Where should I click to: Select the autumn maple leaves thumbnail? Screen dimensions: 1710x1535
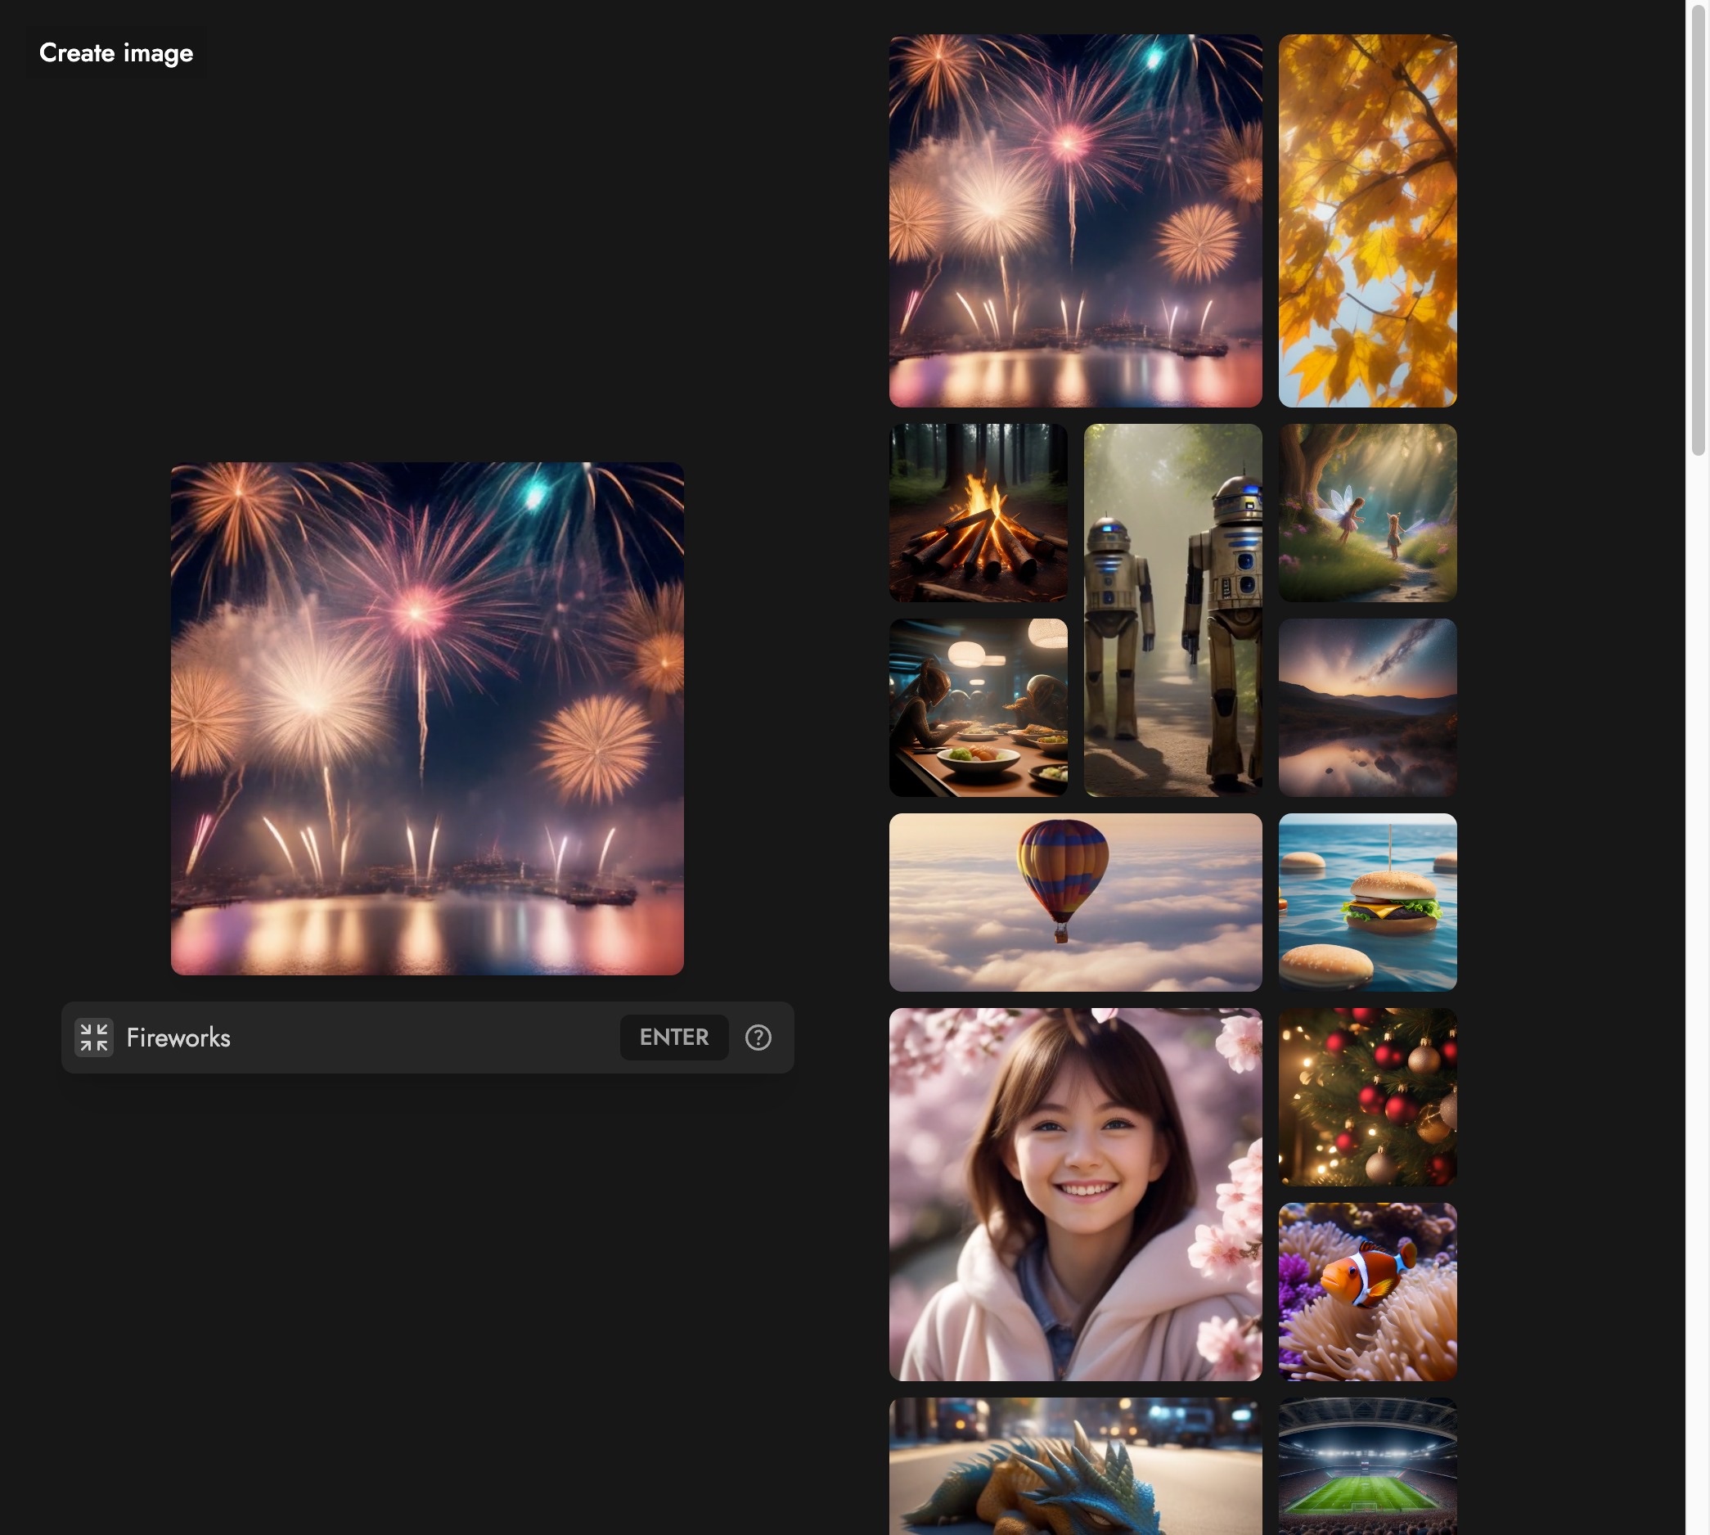[x=1367, y=220]
